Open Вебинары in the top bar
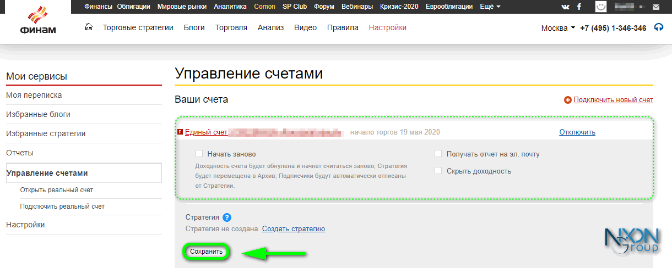This screenshot has width=672, height=268. pyautogui.click(x=357, y=7)
